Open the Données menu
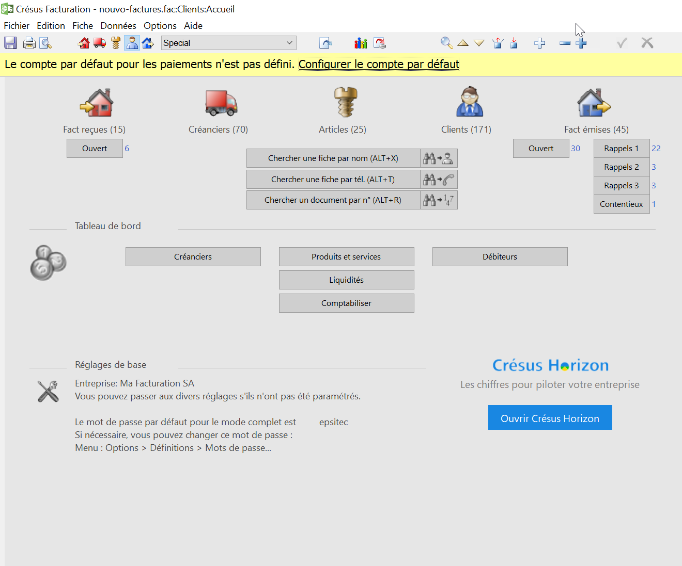Screen dimensions: 682x566 (118, 25)
